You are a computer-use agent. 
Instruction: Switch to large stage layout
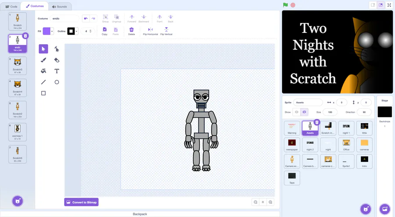coord(381,5)
